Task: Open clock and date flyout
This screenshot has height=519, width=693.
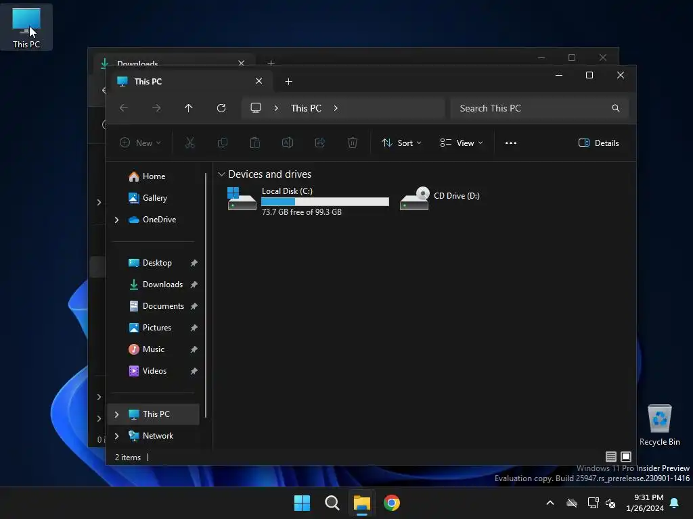Action: click(x=645, y=503)
